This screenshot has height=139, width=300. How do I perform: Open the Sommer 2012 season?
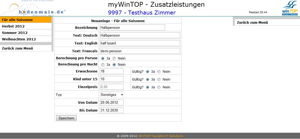(x=15, y=33)
